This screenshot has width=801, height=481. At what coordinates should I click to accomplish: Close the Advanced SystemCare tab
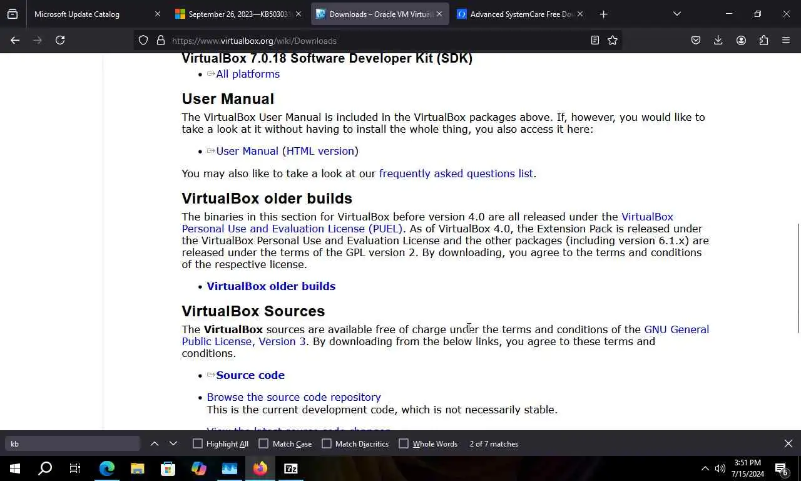(580, 14)
